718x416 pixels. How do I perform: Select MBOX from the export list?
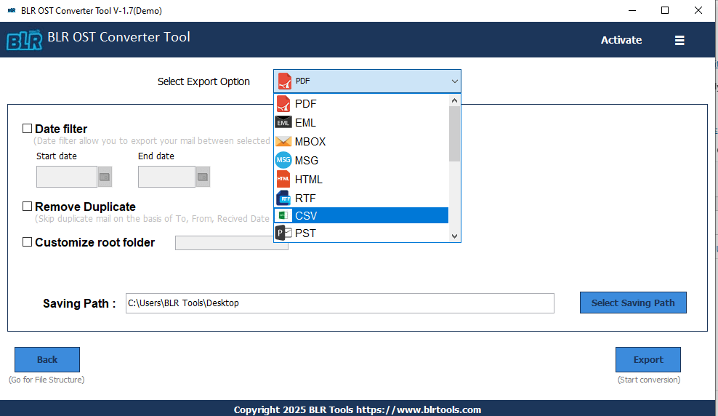coord(361,142)
